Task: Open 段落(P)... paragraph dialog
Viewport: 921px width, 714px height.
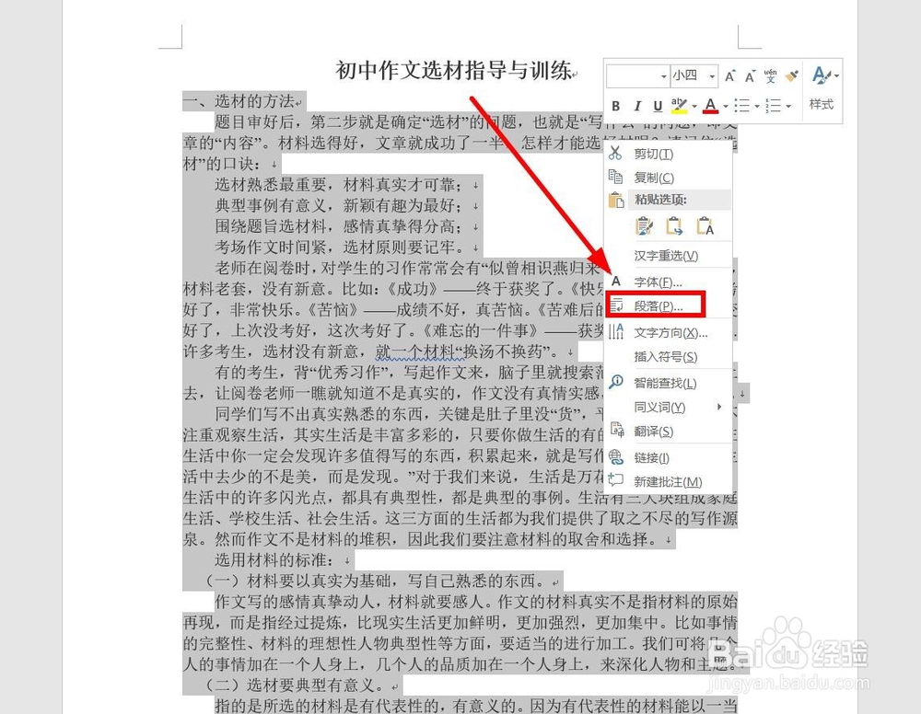Action: [669, 306]
